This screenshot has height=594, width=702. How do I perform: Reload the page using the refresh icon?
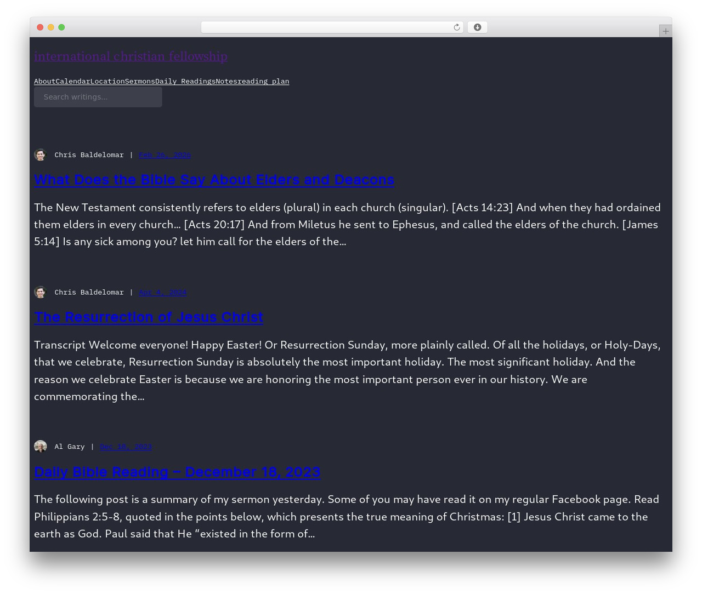pyautogui.click(x=456, y=27)
